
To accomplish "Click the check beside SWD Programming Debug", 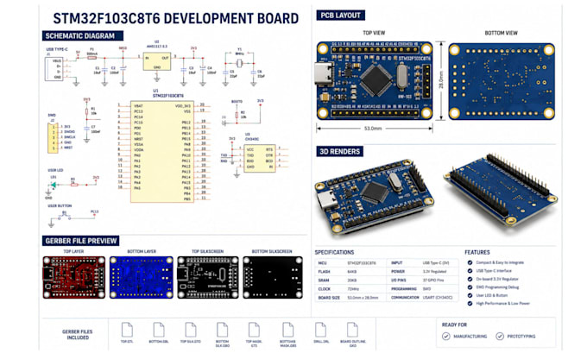I will [x=470, y=287].
